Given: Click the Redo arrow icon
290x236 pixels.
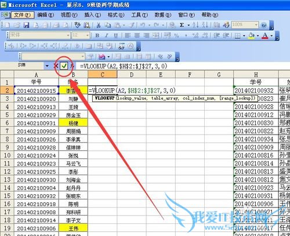Looking at the screenshot, I should tap(156, 25).
